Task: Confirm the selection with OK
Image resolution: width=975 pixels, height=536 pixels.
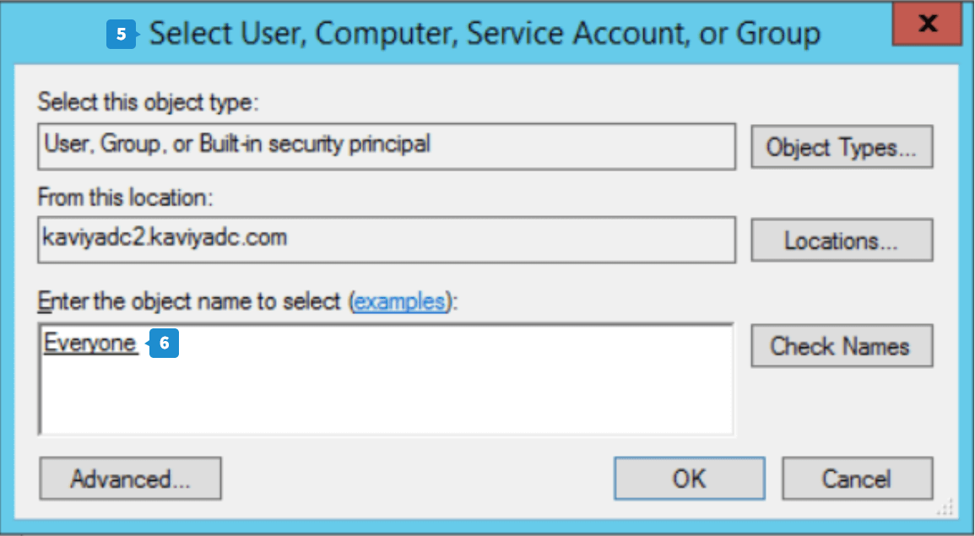Action: pos(689,479)
